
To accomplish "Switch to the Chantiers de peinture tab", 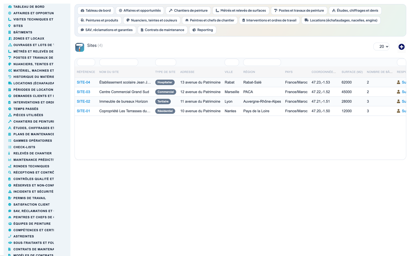I will click(x=188, y=11).
